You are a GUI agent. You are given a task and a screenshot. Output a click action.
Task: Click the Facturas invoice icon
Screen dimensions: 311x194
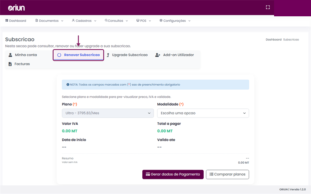10,64
